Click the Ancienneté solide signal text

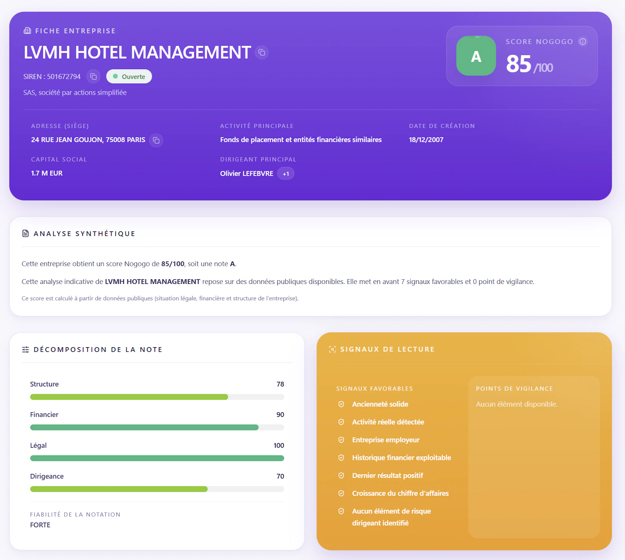click(380, 404)
